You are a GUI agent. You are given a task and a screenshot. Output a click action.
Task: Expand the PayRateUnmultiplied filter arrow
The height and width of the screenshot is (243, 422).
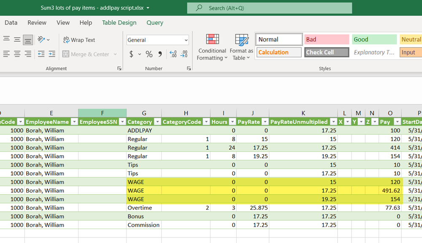333,122
